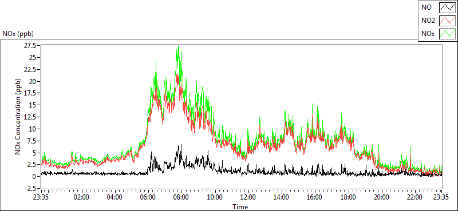The height and width of the screenshot is (211, 458).
Task: Click the NOx green plot legend icon
Action: pyautogui.click(x=447, y=34)
